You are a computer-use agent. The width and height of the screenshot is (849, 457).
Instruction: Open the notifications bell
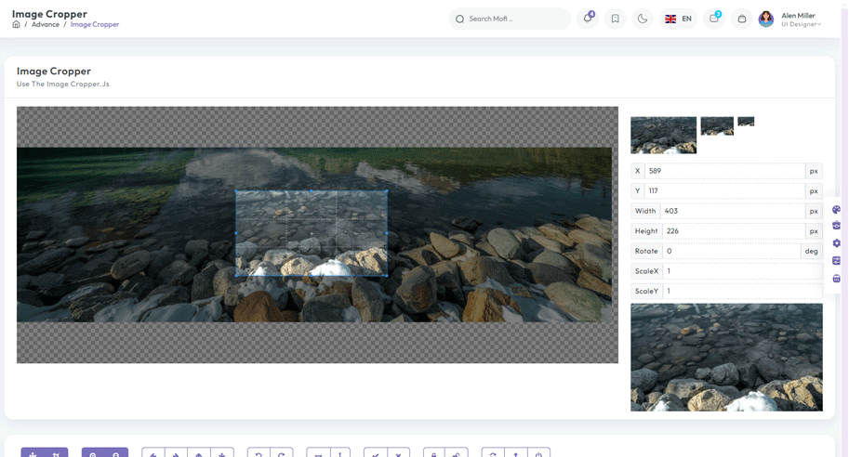[588, 19]
